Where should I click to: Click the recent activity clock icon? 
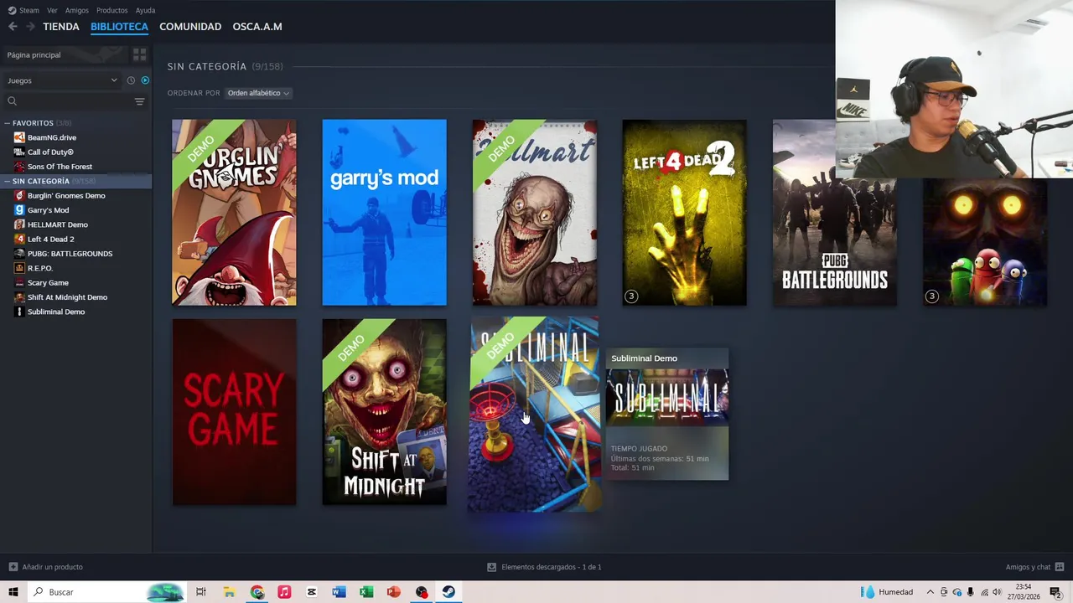[x=131, y=80]
